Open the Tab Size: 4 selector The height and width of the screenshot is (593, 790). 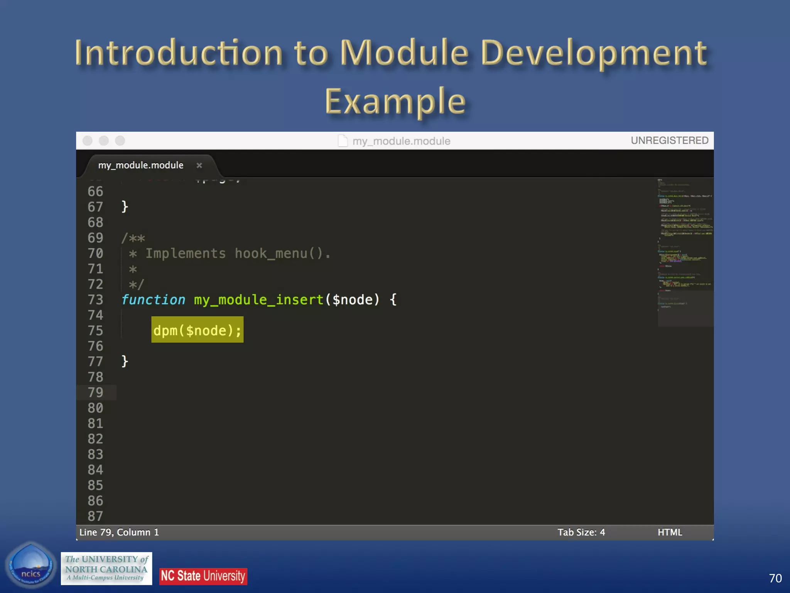(x=581, y=532)
